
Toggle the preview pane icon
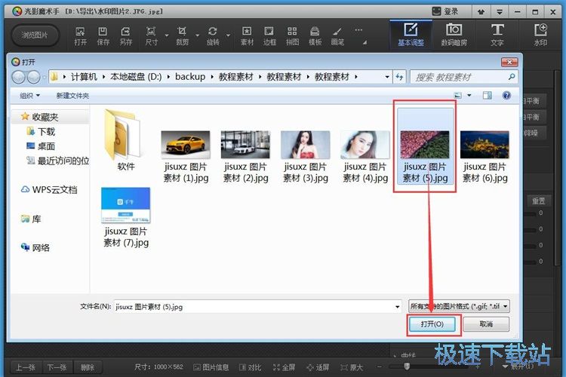point(487,96)
